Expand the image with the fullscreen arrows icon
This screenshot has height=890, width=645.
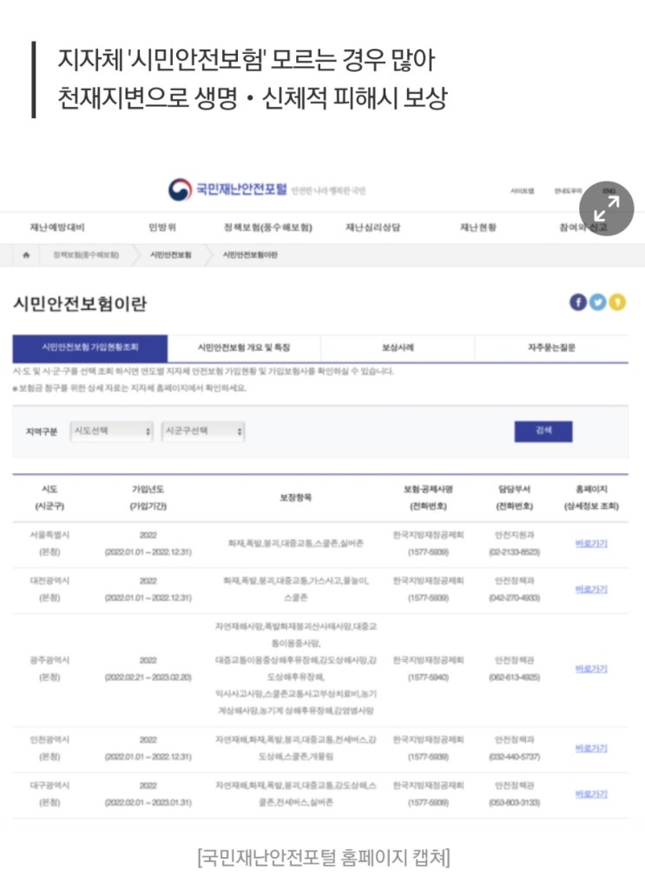point(607,208)
